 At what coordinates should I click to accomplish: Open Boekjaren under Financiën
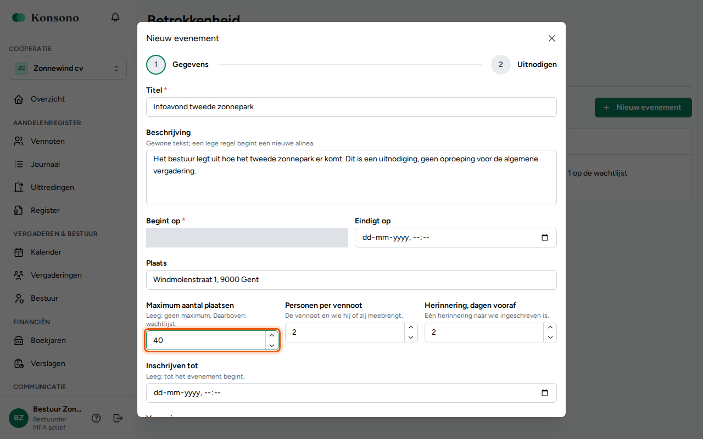click(68, 341)
